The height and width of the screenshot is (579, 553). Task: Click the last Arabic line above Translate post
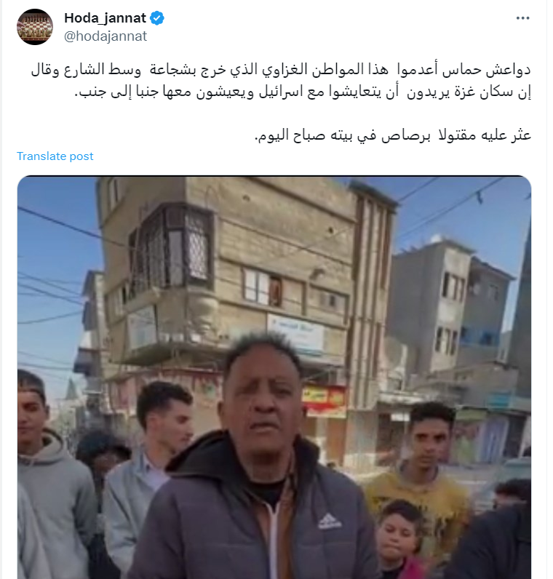(393, 135)
